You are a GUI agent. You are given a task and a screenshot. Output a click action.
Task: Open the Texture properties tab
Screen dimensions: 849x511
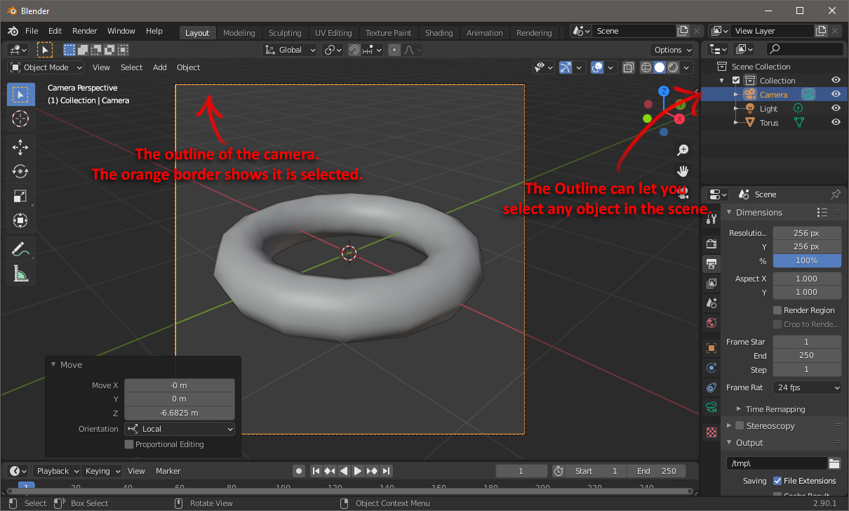tap(711, 432)
